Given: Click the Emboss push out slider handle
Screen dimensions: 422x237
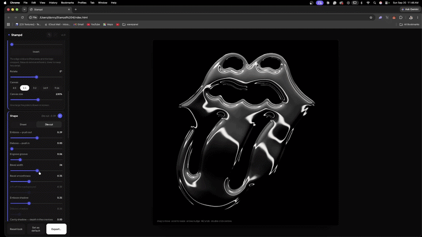Looking at the screenshot, I should (x=37, y=138).
